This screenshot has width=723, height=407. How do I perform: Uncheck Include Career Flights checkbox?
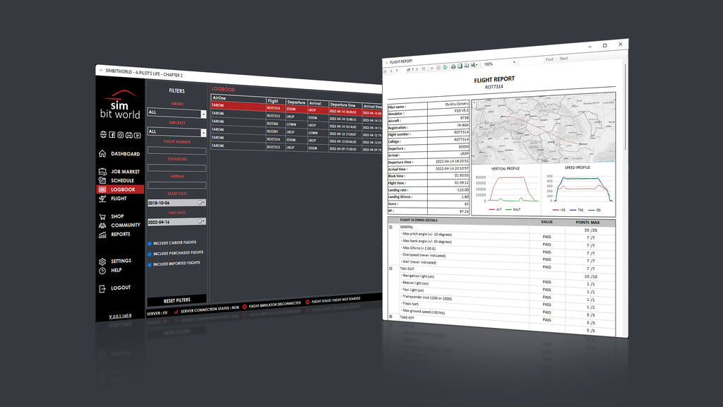(x=150, y=242)
